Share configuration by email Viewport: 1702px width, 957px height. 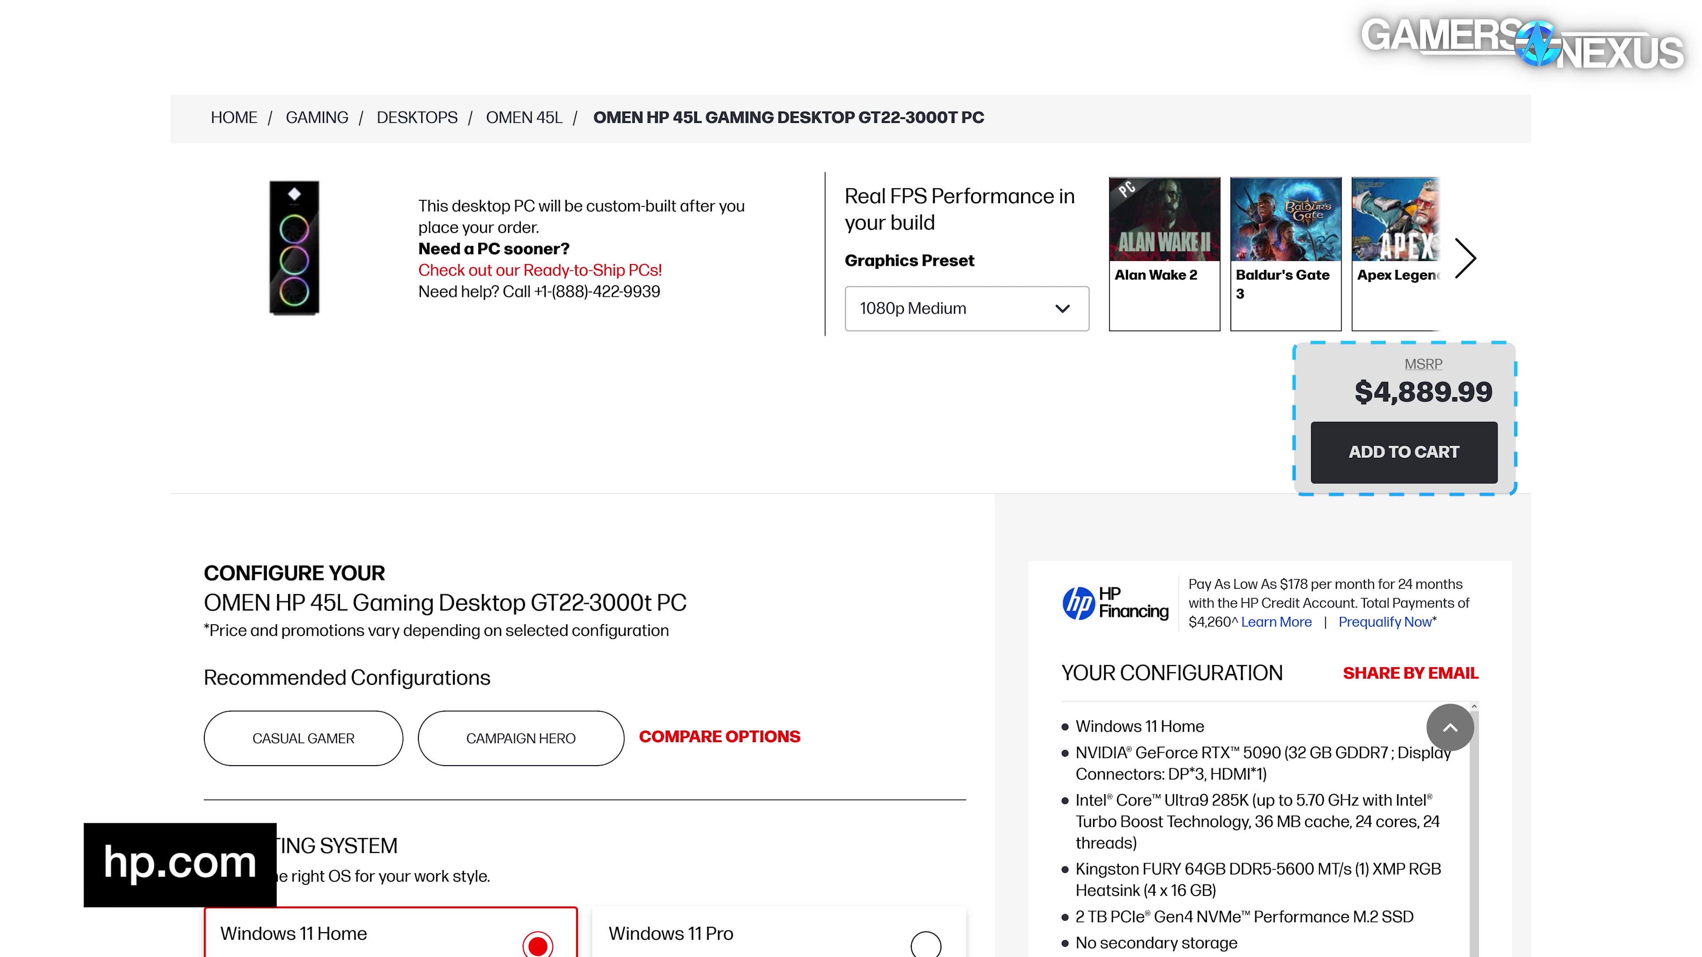pyautogui.click(x=1411, y=673)
